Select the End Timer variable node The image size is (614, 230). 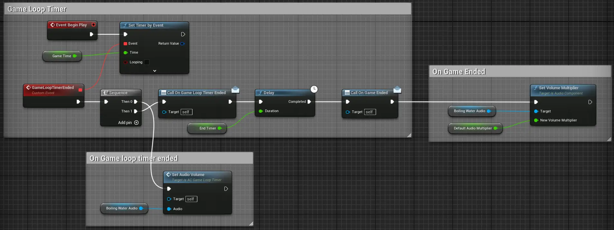coord(207,128)
